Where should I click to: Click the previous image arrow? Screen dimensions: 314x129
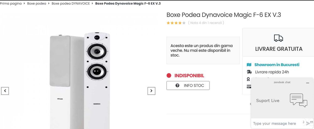[x=5, y=91]
